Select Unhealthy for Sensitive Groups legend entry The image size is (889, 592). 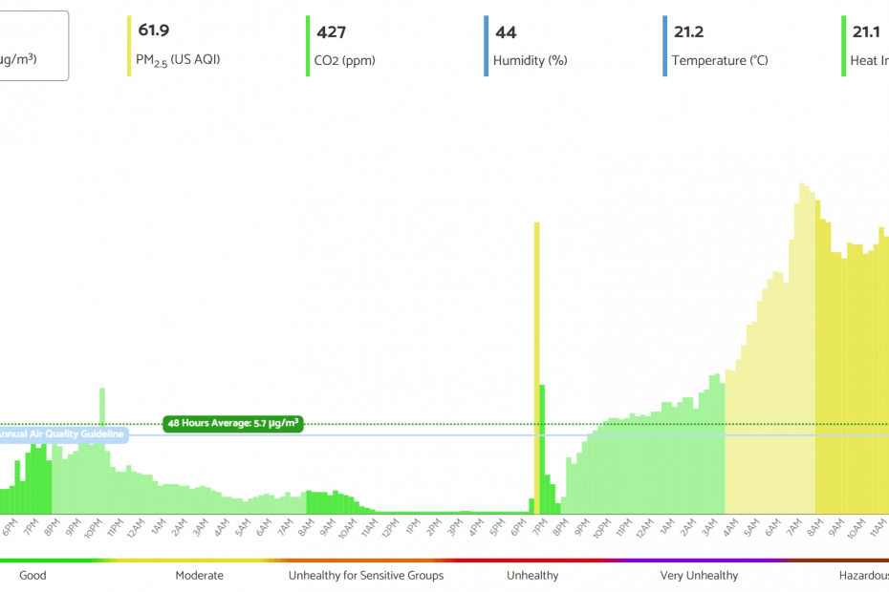(365, 576)
